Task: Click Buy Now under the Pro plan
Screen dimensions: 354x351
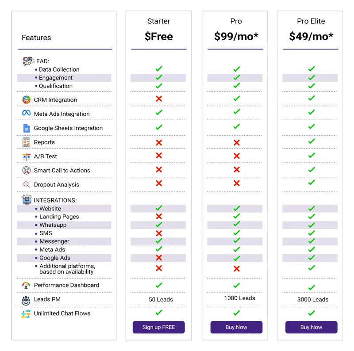Action: 236,327
